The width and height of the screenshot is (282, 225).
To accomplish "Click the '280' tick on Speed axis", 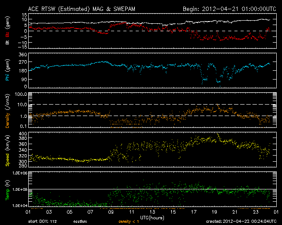I will [x=23, y=166].
